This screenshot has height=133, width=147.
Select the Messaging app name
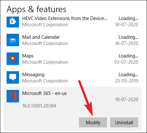pos(33,75)
